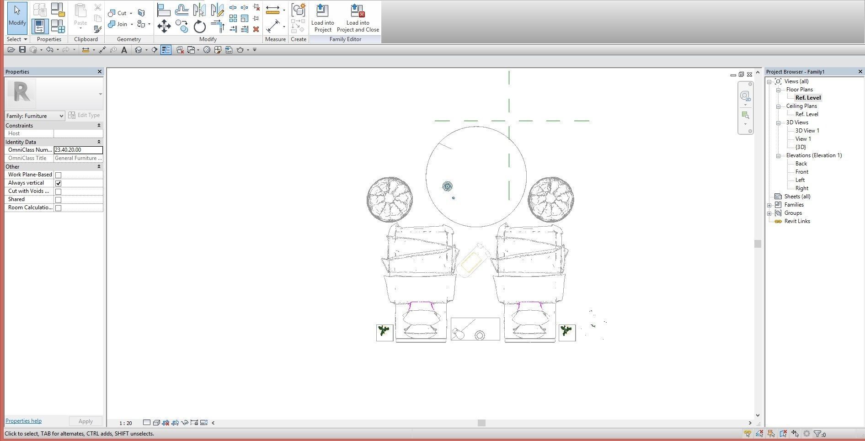This screenshot has width=865, height=441.
Task: Choose Mirror - Pick Axis tool
Action: 199,10
